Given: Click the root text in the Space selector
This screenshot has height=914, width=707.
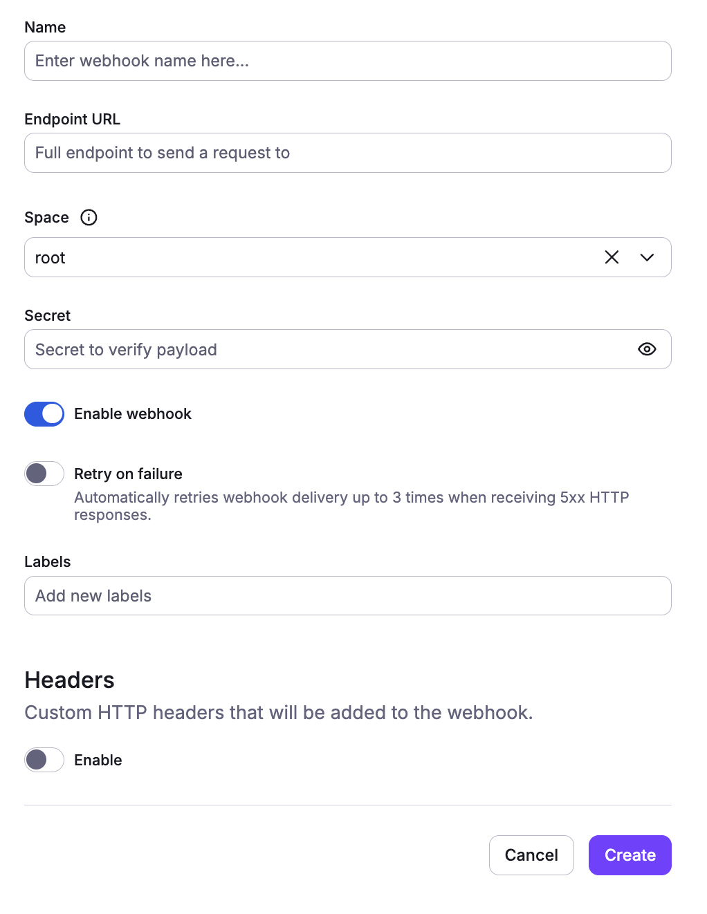Looking at the screenshot, I should (x=50, y=257).
